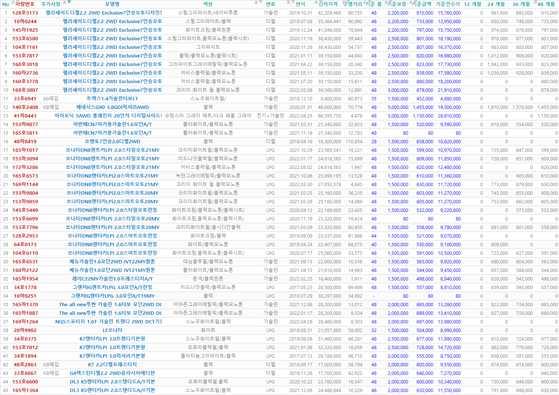
Task: Sort by the 기준인수가 column header
Action: (x=448, y=4)
